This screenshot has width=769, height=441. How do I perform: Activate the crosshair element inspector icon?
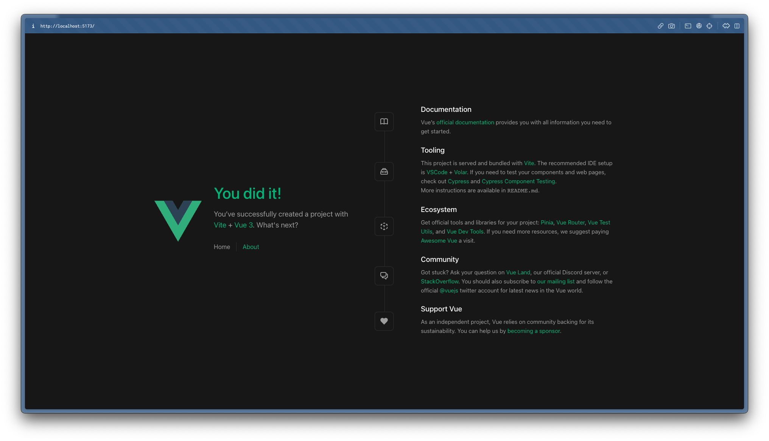(x=710, y=26)
